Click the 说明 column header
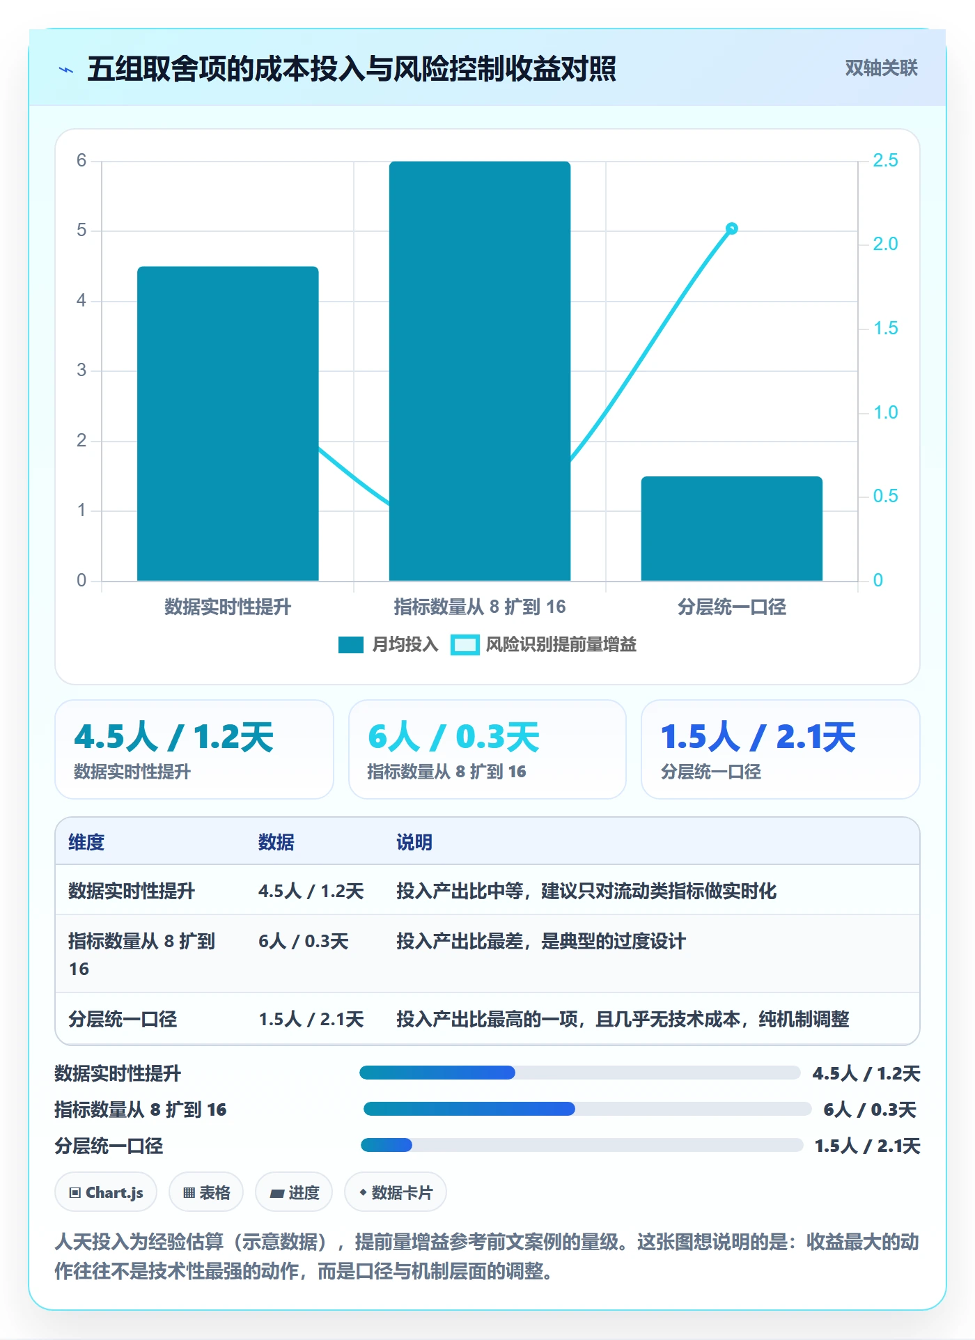The height and width of the screenshot is (1340, 975). tap(414, 842)
